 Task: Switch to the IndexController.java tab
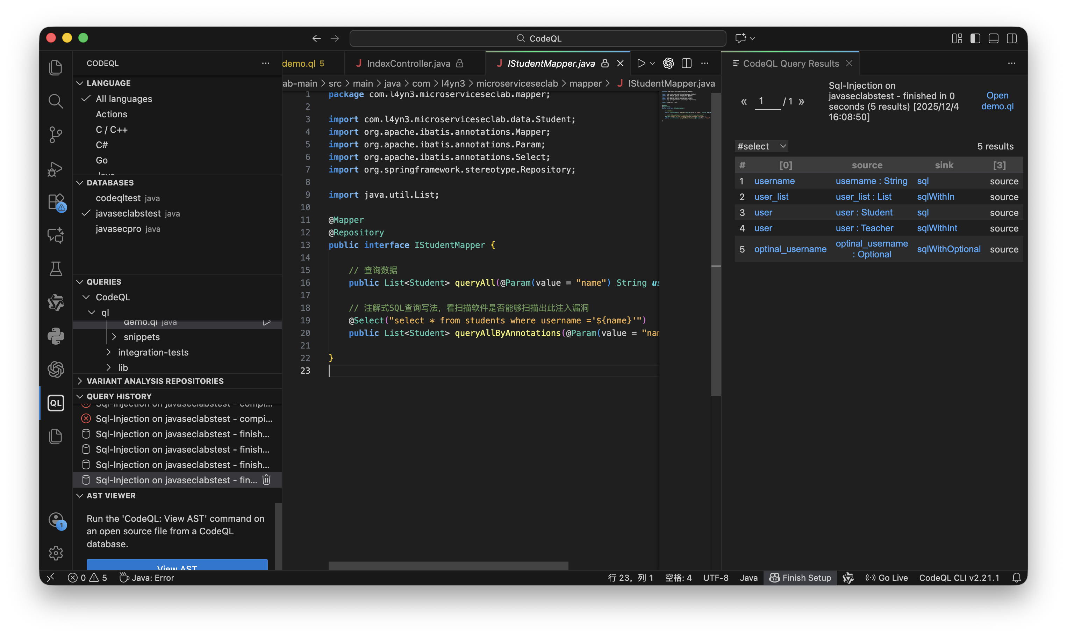[408, 64]
